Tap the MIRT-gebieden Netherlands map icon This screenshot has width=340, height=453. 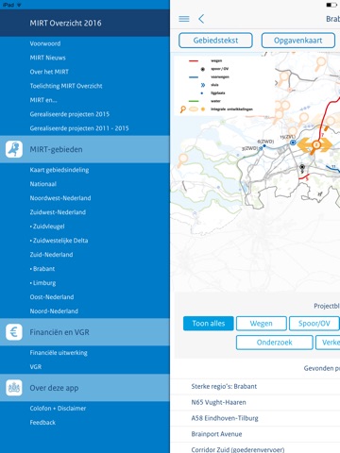14,149
